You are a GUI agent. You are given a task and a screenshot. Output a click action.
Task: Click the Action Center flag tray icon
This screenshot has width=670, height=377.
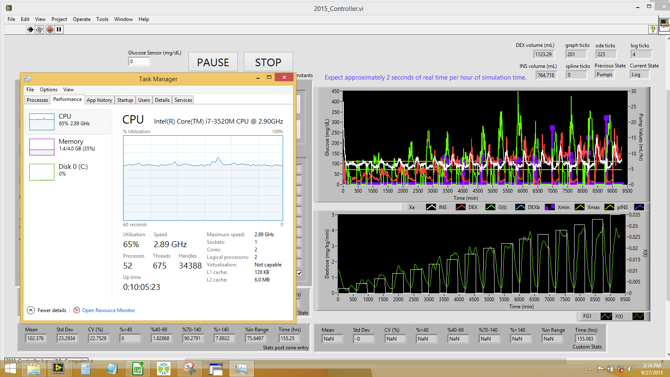pos(600,369)
